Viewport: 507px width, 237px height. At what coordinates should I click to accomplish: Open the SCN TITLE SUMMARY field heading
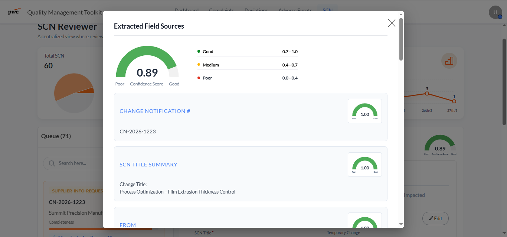click(148, 165)
